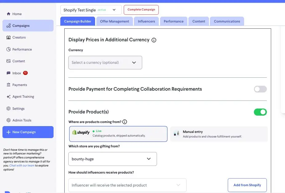This screenshot has height=193, width=285.
Task: Switch to the Performance tab
Action: pos(174,21)
